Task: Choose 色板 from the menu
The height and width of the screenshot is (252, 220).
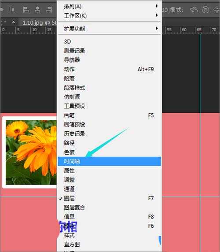Action: [109, 152]
